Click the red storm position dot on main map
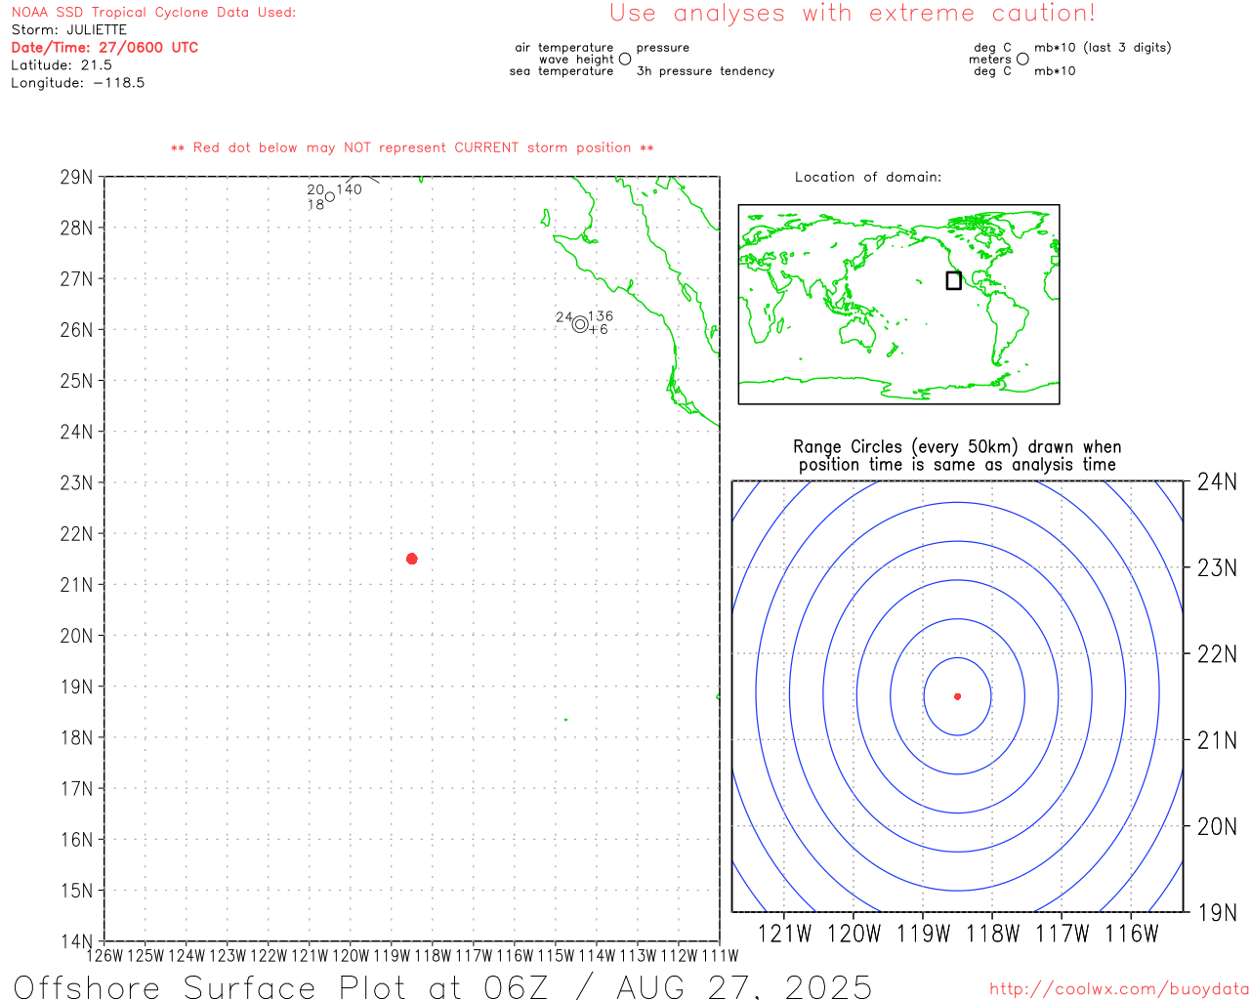The image size is (1250, 1000). pos(411,559)
